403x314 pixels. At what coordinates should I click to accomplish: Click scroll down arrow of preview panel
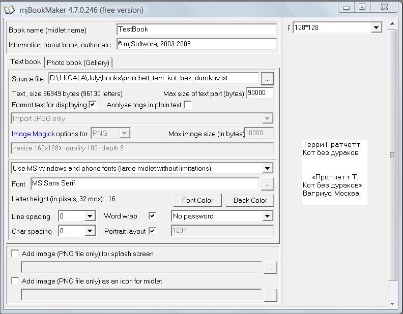(392, 304)
